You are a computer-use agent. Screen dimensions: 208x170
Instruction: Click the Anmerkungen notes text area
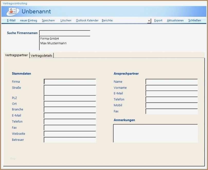(x=155, y=133)
